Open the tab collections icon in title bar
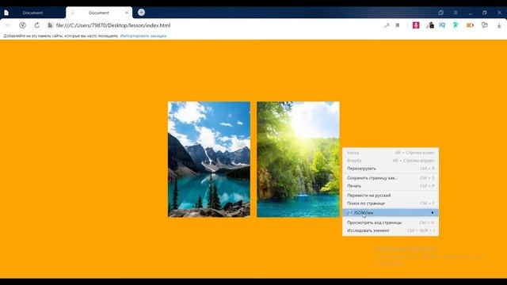Image resolution: width=507 pixels, height=285 pixels. coord(440,13)
